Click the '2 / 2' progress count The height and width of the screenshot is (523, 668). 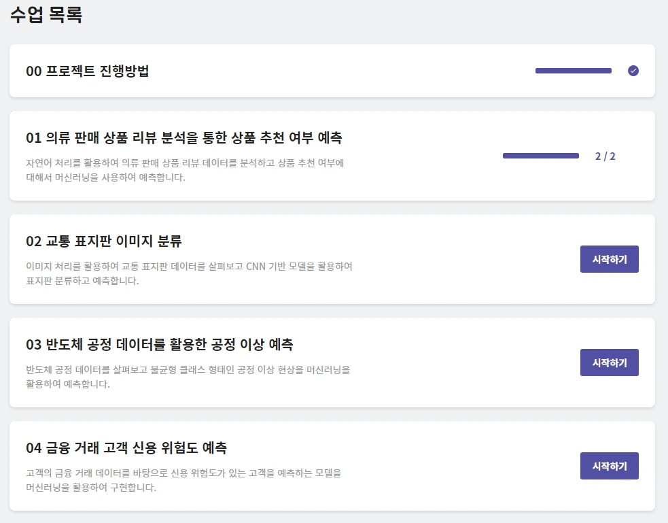pos(605,156)
